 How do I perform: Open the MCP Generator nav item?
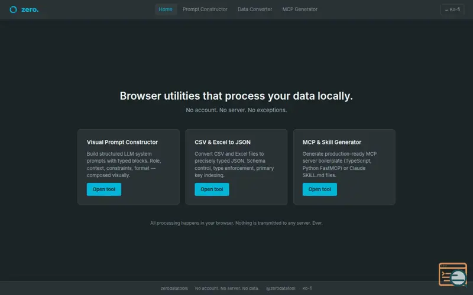(300, 9)
